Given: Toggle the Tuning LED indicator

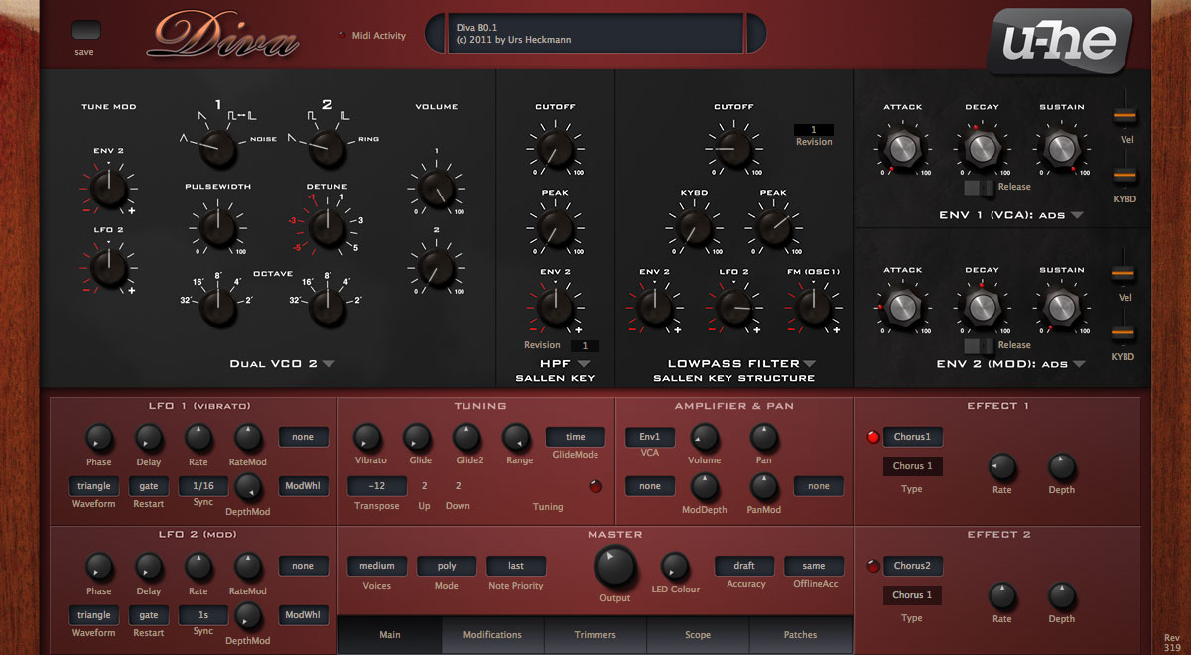Looking at the screenshot, I should (595, 486).
